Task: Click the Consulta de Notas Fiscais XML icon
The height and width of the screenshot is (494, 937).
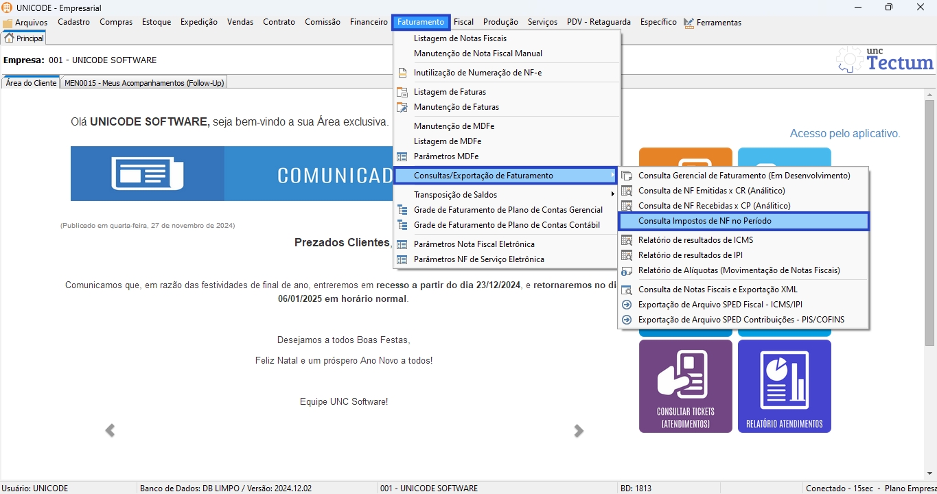Action: [626, 290]
